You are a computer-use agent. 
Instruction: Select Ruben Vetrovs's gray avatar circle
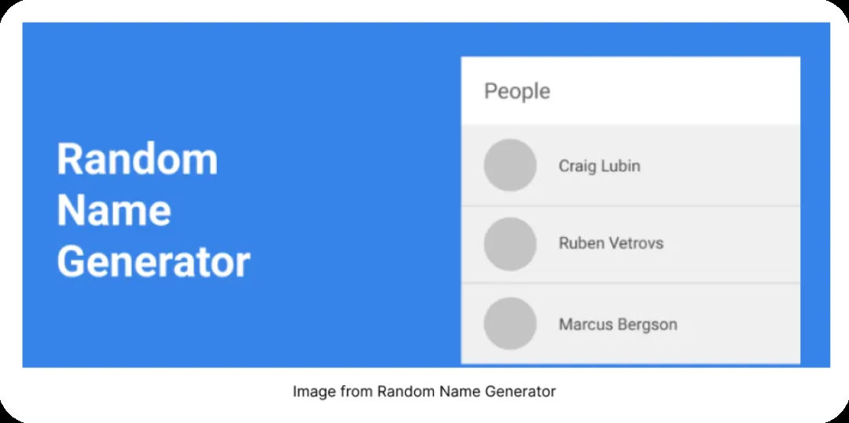[510, 244]
